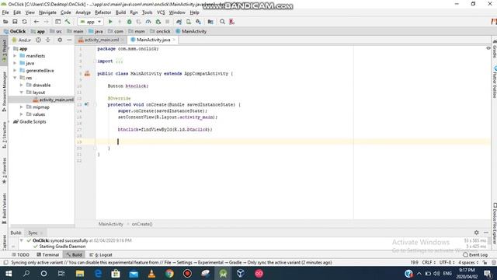Change 4 spaces indent setting

(x=468, y=263)
